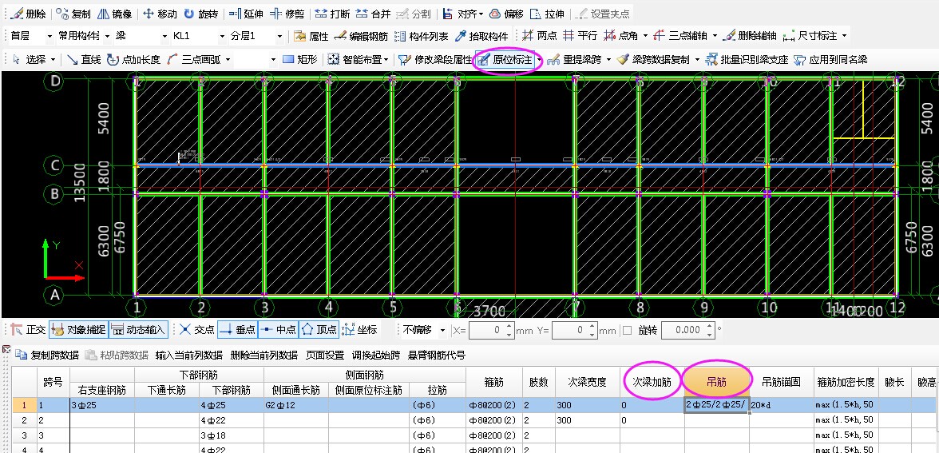Viewport: 939px width, 453px height.
Task: Click 删除当前列数据 delete column data
Action: pyautogui.click(x=264, y=356)
